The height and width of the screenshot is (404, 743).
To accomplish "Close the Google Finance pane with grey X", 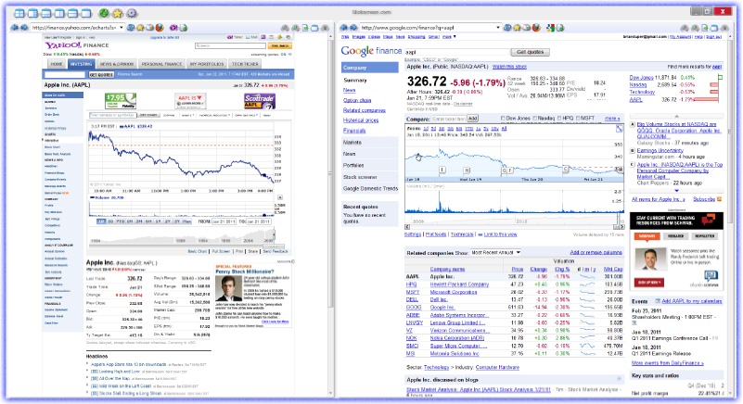I will tap(724, 29).
